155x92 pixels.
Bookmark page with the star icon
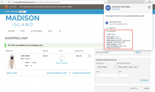[105, 2]
